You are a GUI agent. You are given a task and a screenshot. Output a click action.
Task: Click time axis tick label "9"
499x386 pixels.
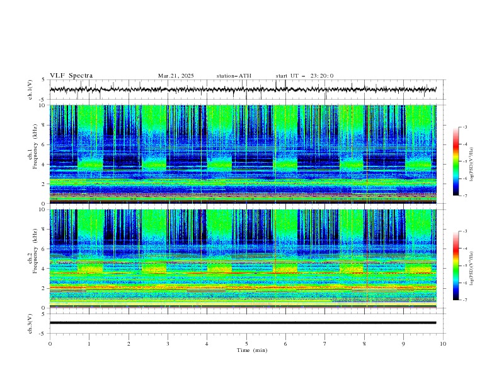click(x=403, y=344)
